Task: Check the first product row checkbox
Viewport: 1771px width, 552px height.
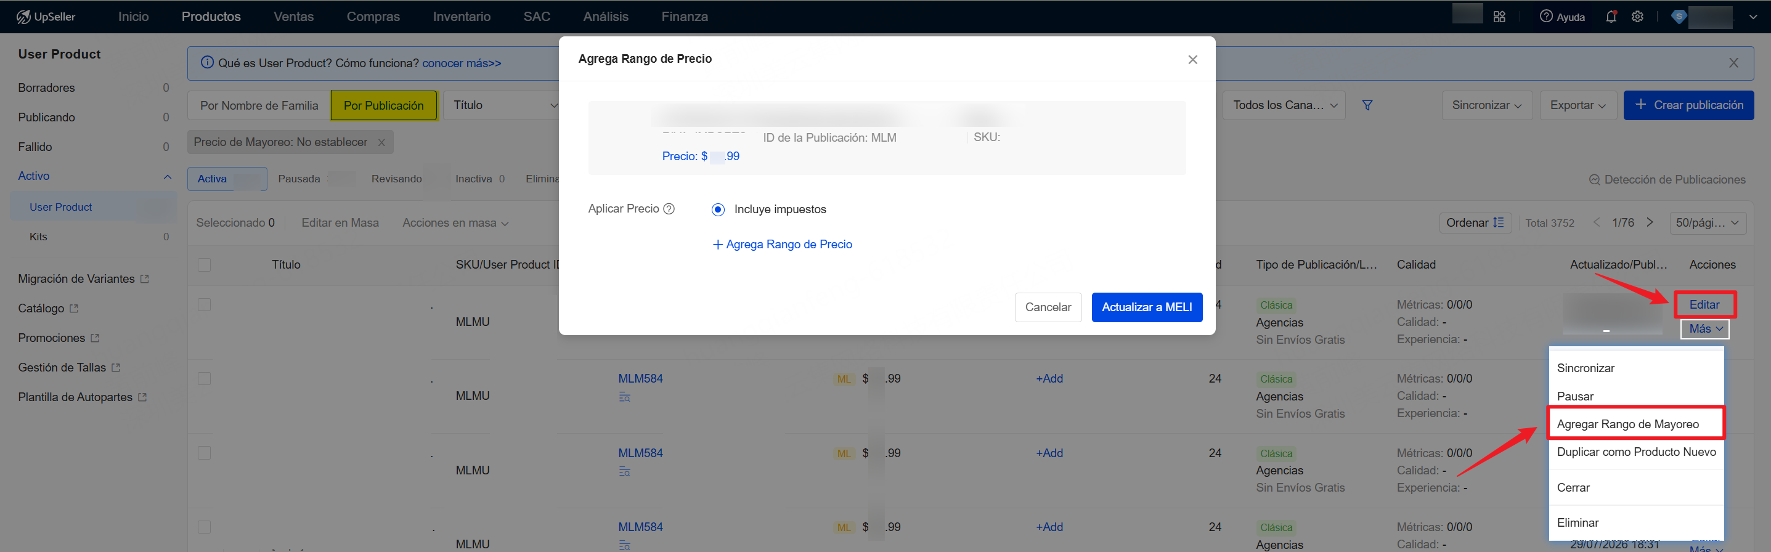Action: [x=204, y=304]
